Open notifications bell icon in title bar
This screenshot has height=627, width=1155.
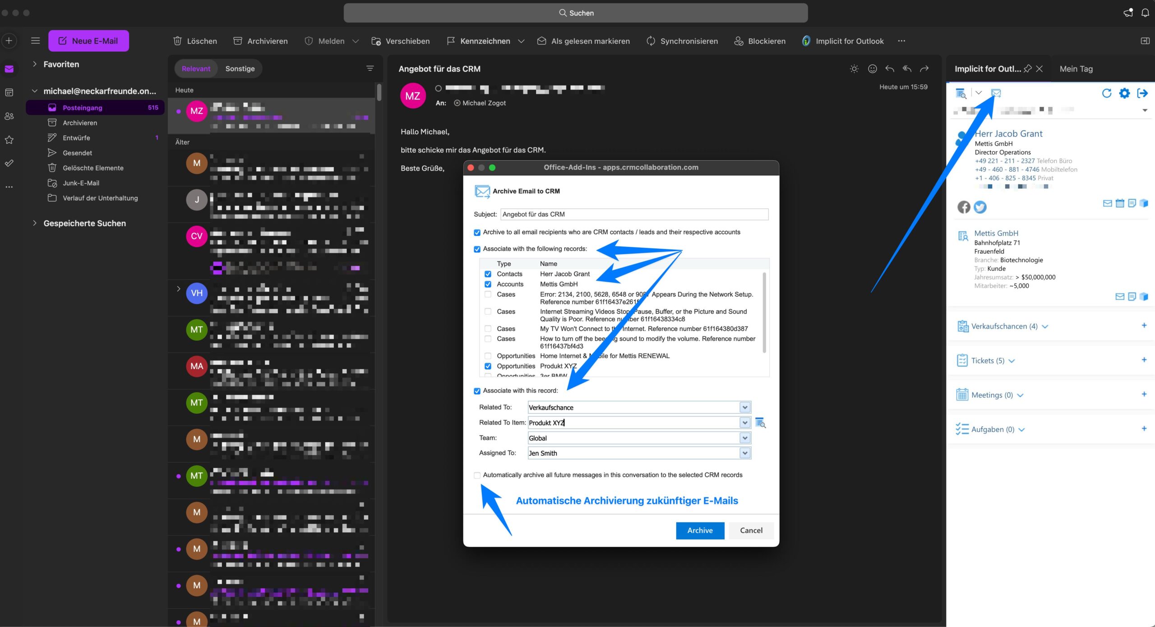tap(1145, 13)
